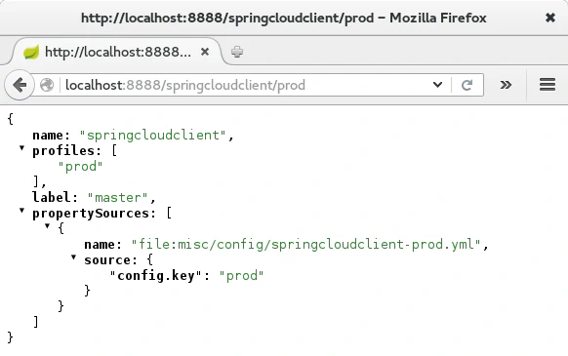Click the globe site identity icon
The image size is (568, 356).
coord(47,85)
